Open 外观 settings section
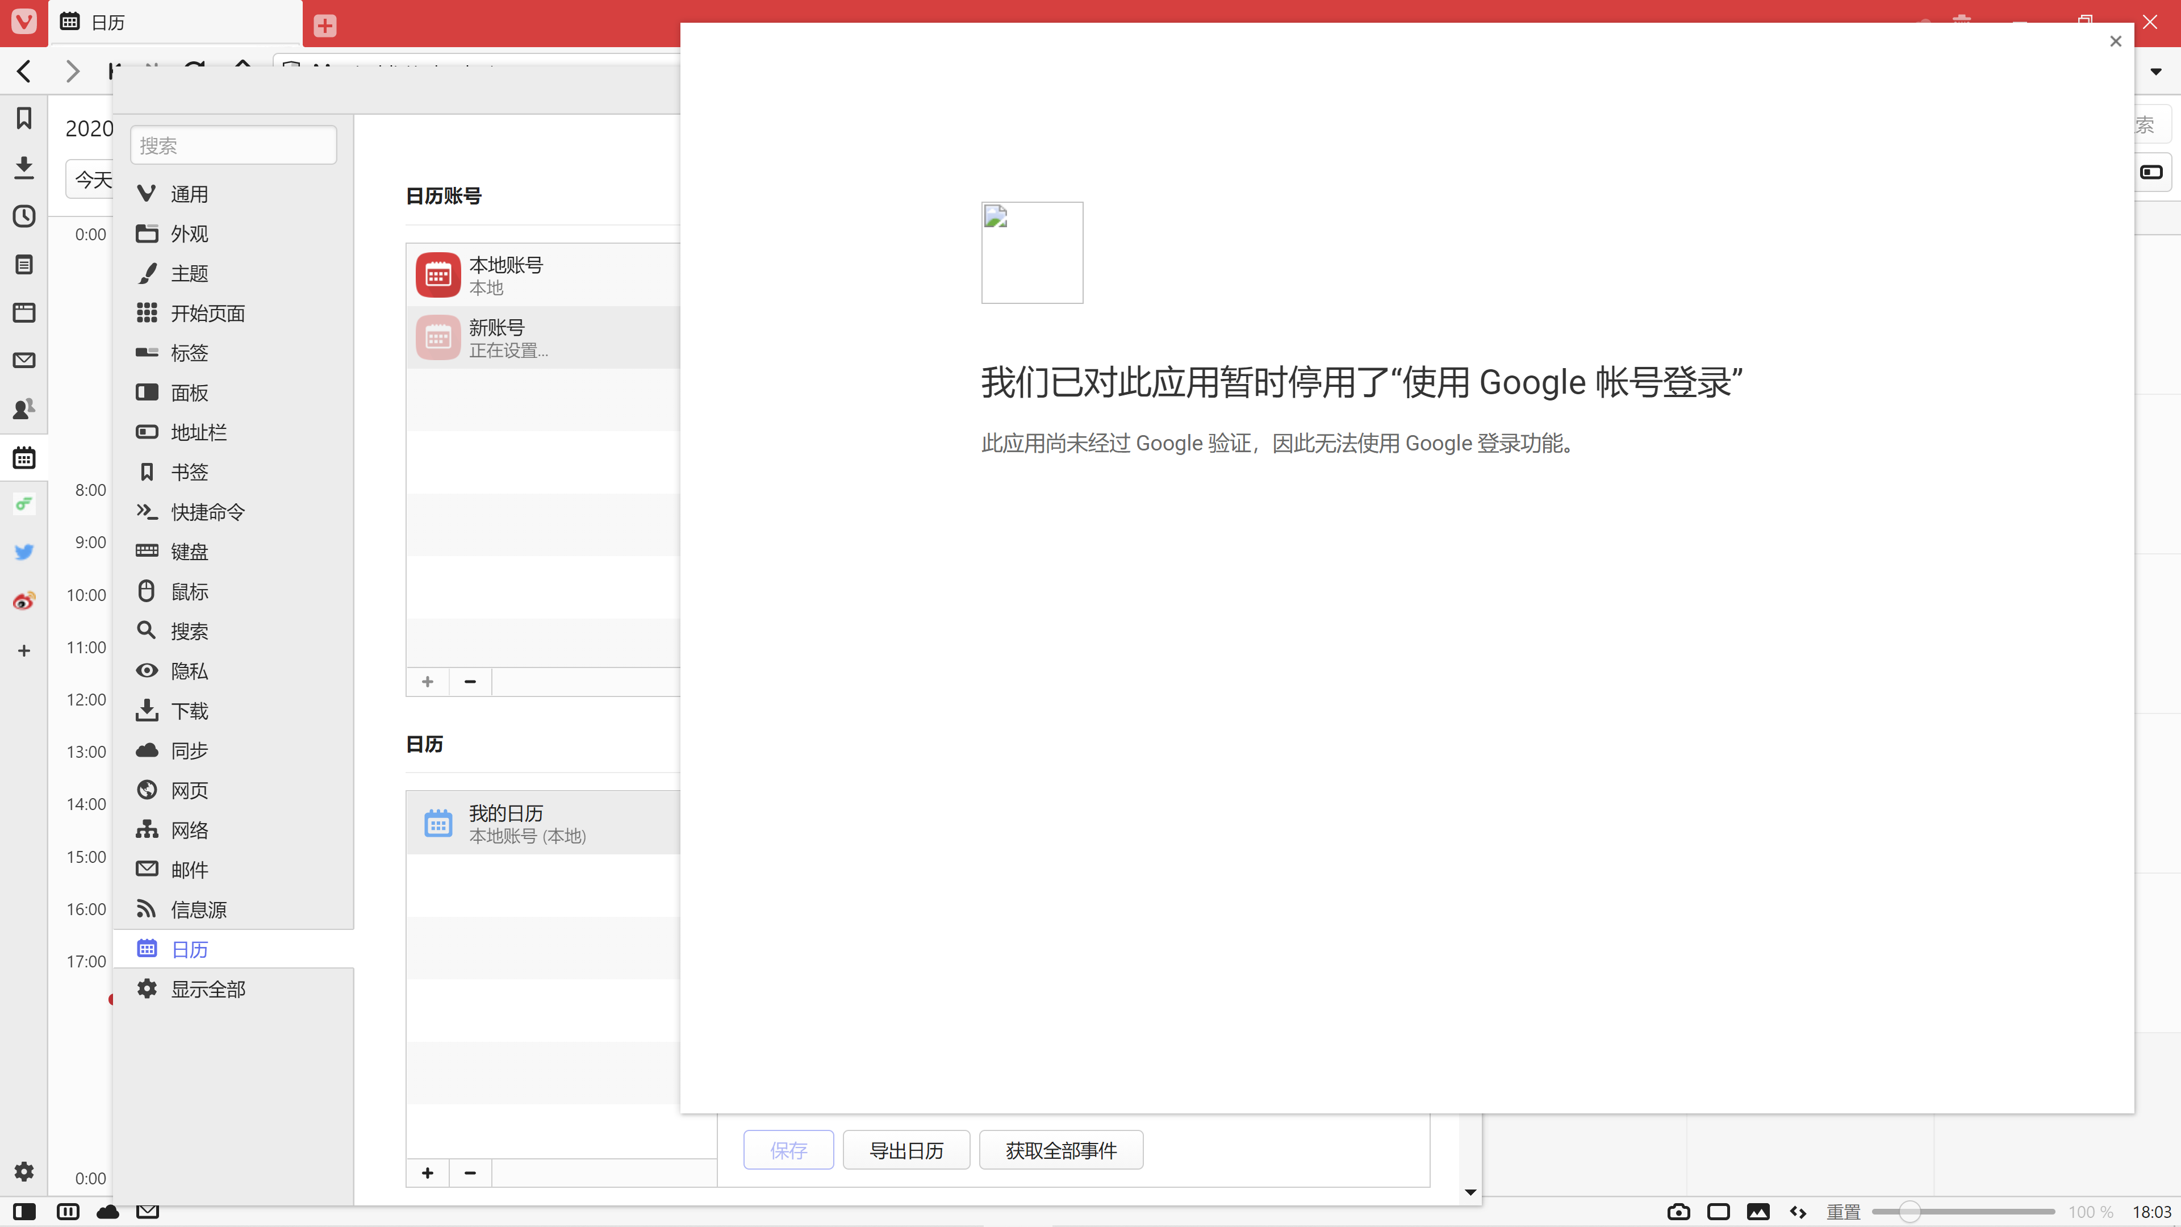The width and height of the screenshot is (2181, 1227). click(x=189, y=233)
